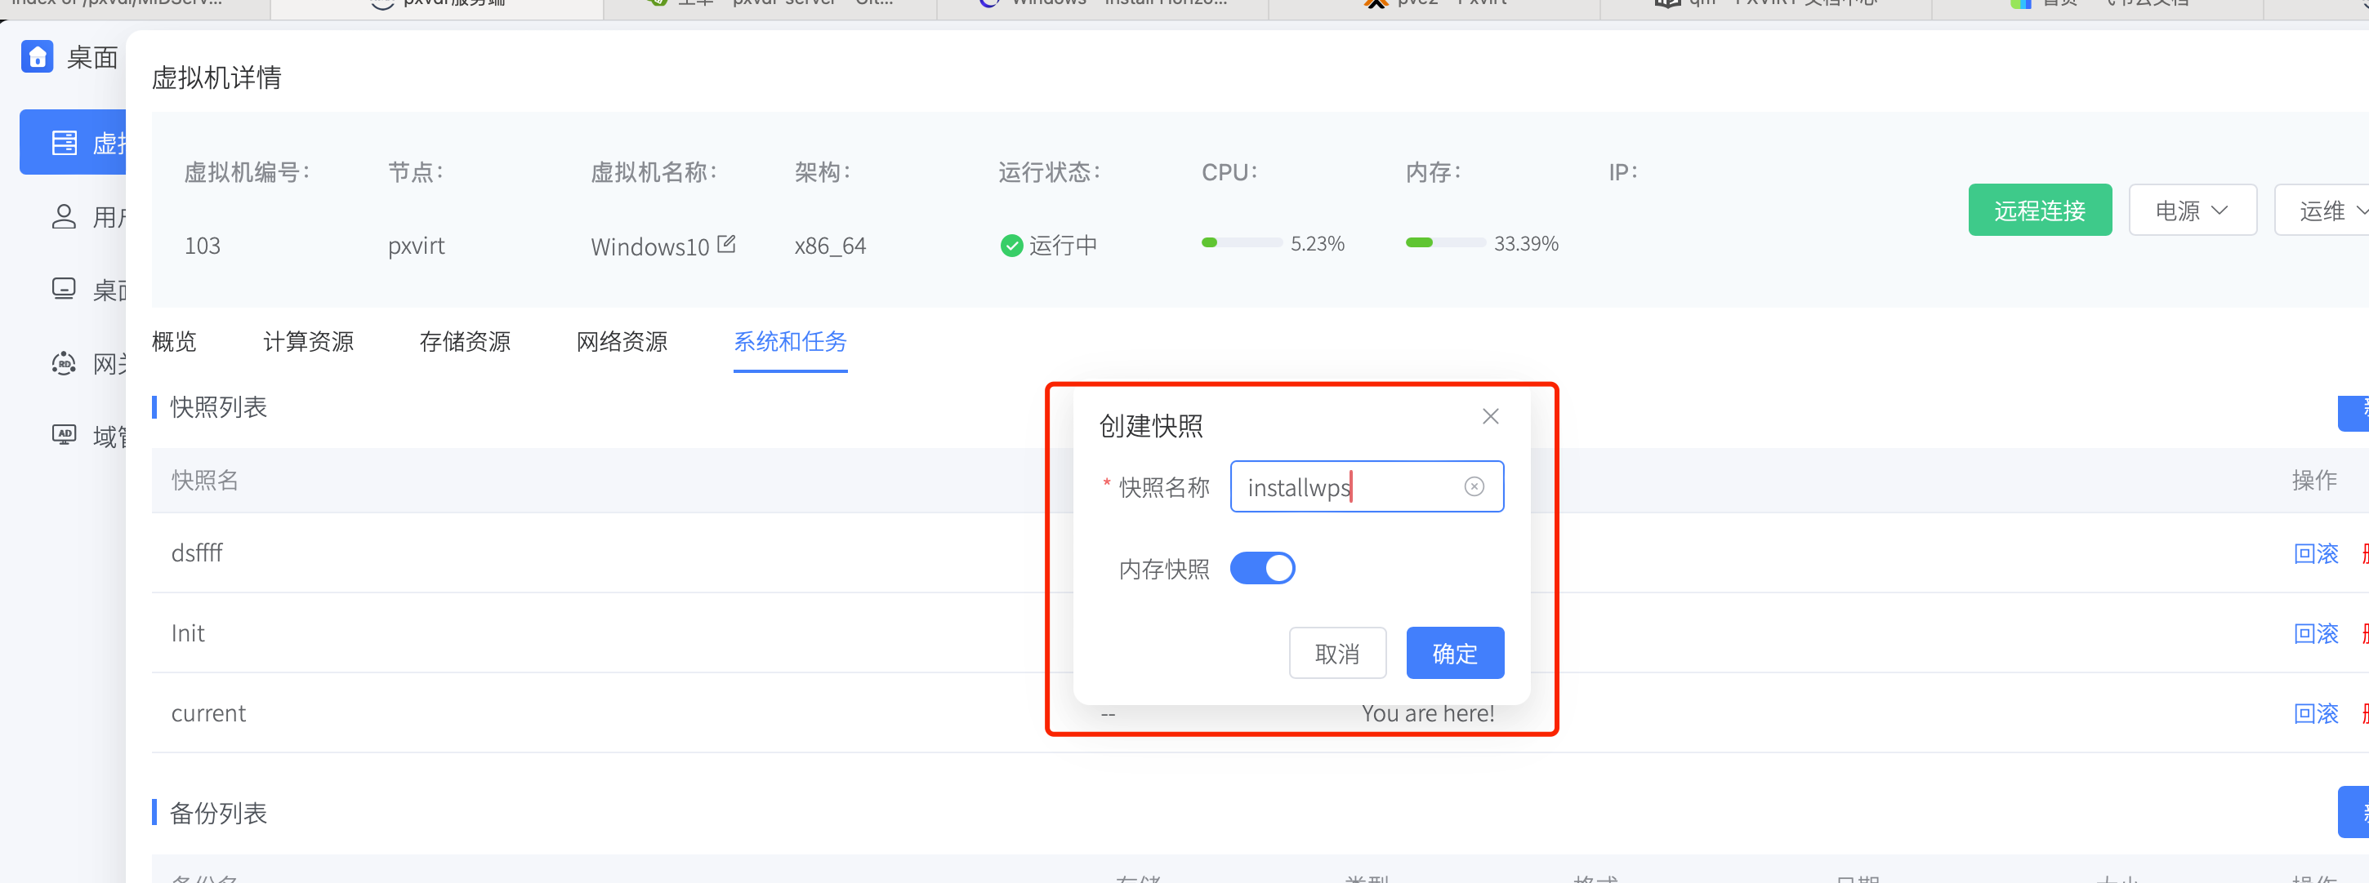Roll back the Init snapshot
The image size is (2369, 883).
click(x=2316, y=633)
